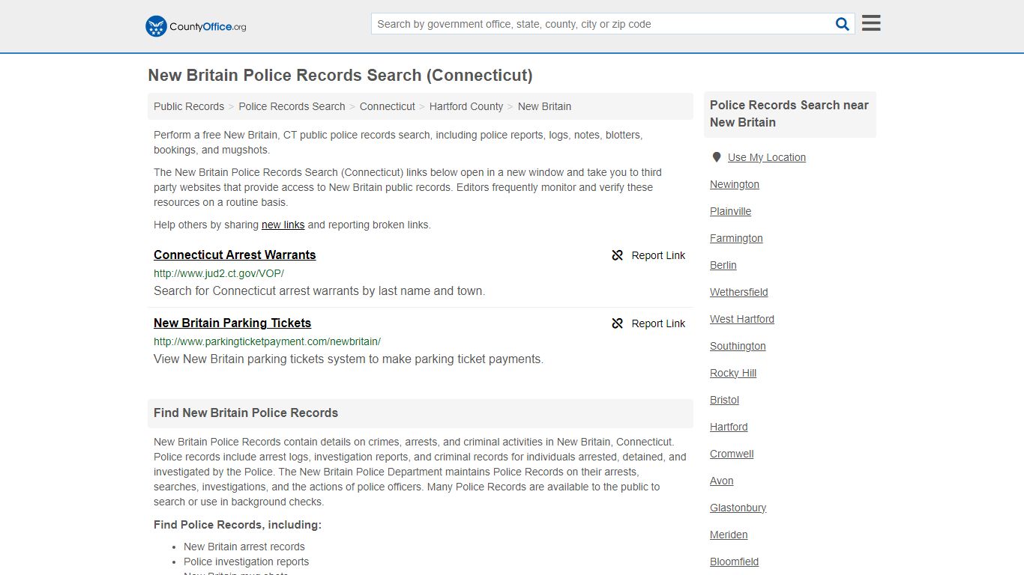Open Rocky Hill nearby link
This screenshot has height=575, width=1024.
[x=733, y=373]
